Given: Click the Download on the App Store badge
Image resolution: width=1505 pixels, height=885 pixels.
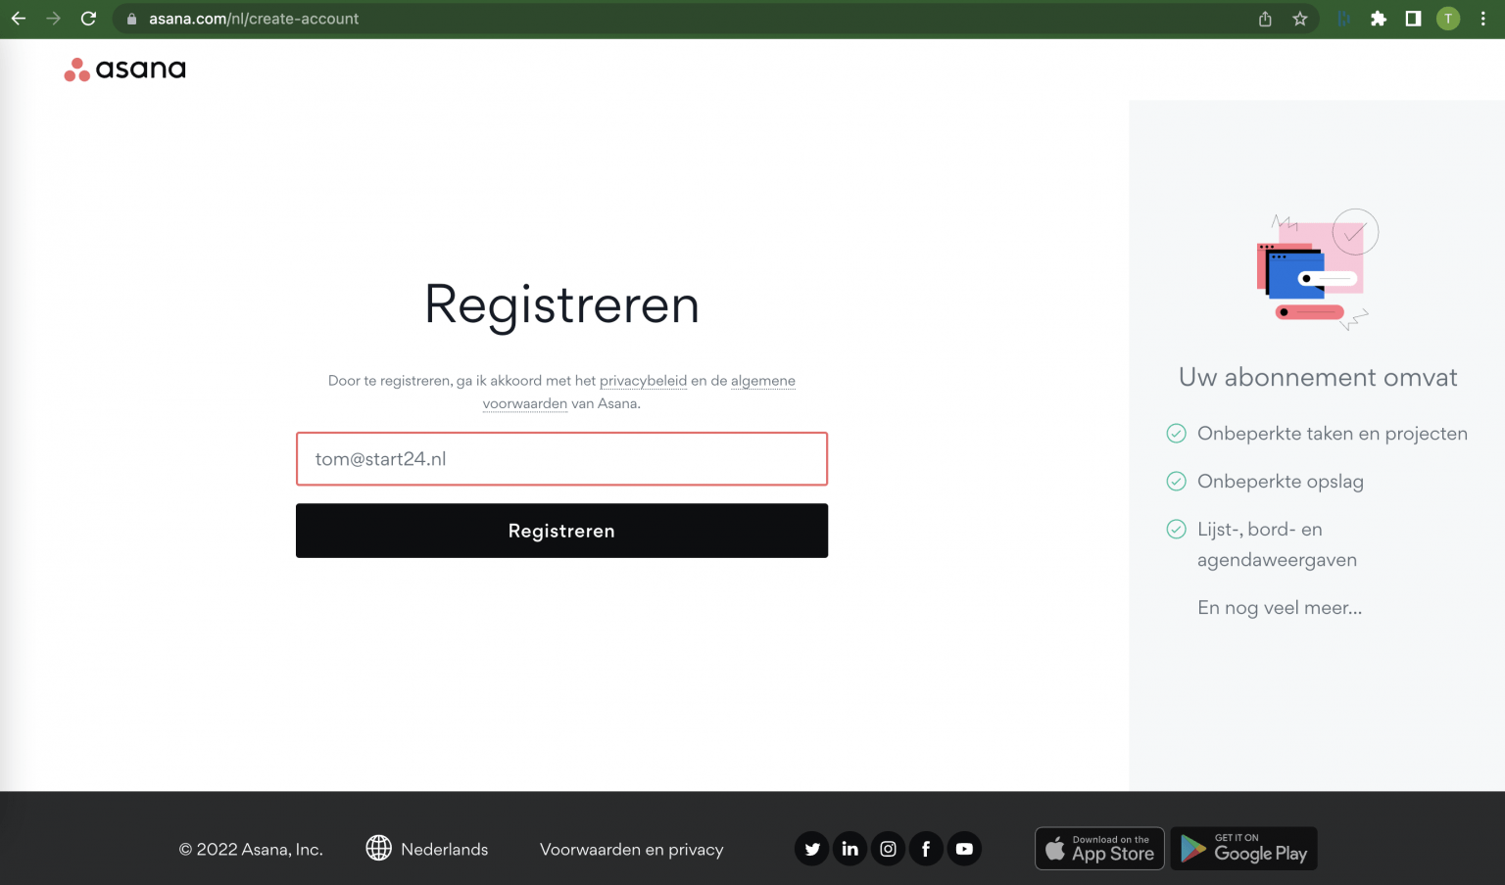Looking at the screenshot, I should [1099, 848].
